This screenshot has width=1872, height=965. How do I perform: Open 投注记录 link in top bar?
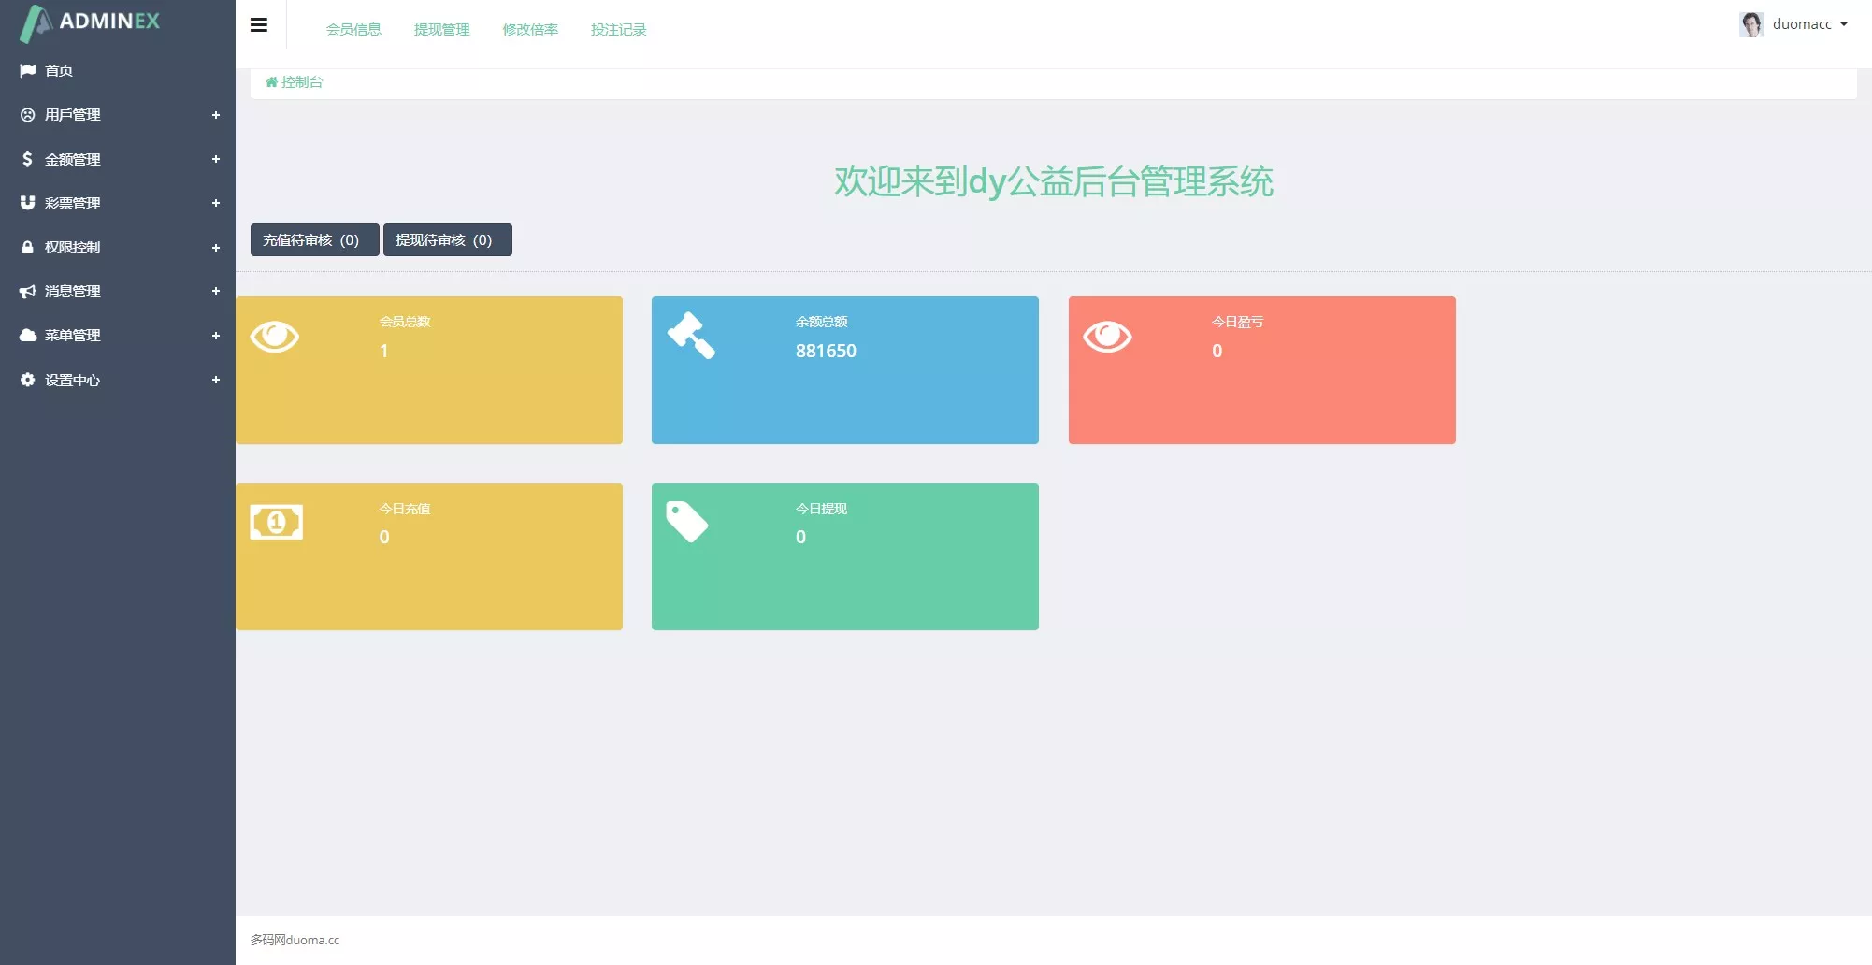(618, 30)
